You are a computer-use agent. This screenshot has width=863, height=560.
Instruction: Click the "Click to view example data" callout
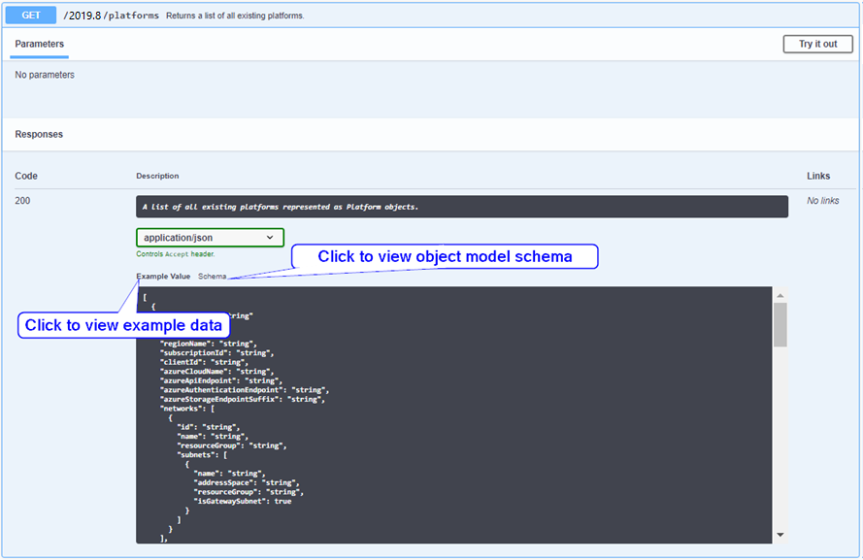(123, 325)
